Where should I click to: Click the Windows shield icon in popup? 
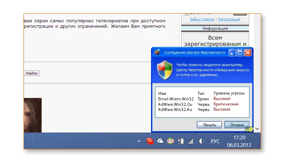(165, 70)
